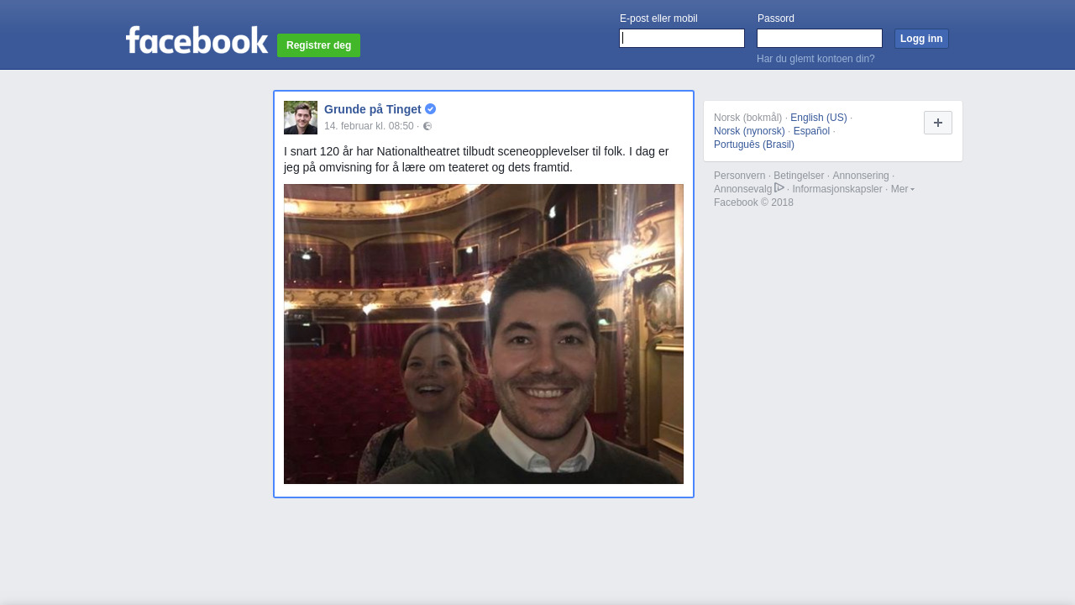The height and width of the screenshot is (605, 1075).
Task: Click the Logg inn button
Action: (x=921, y=39)
